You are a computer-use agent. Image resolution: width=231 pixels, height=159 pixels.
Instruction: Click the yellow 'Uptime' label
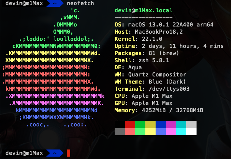coord(125,46)
